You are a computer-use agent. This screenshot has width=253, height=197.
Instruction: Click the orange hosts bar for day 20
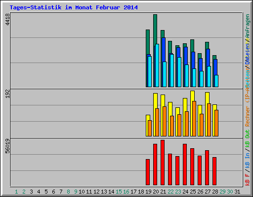click(157, 122)
